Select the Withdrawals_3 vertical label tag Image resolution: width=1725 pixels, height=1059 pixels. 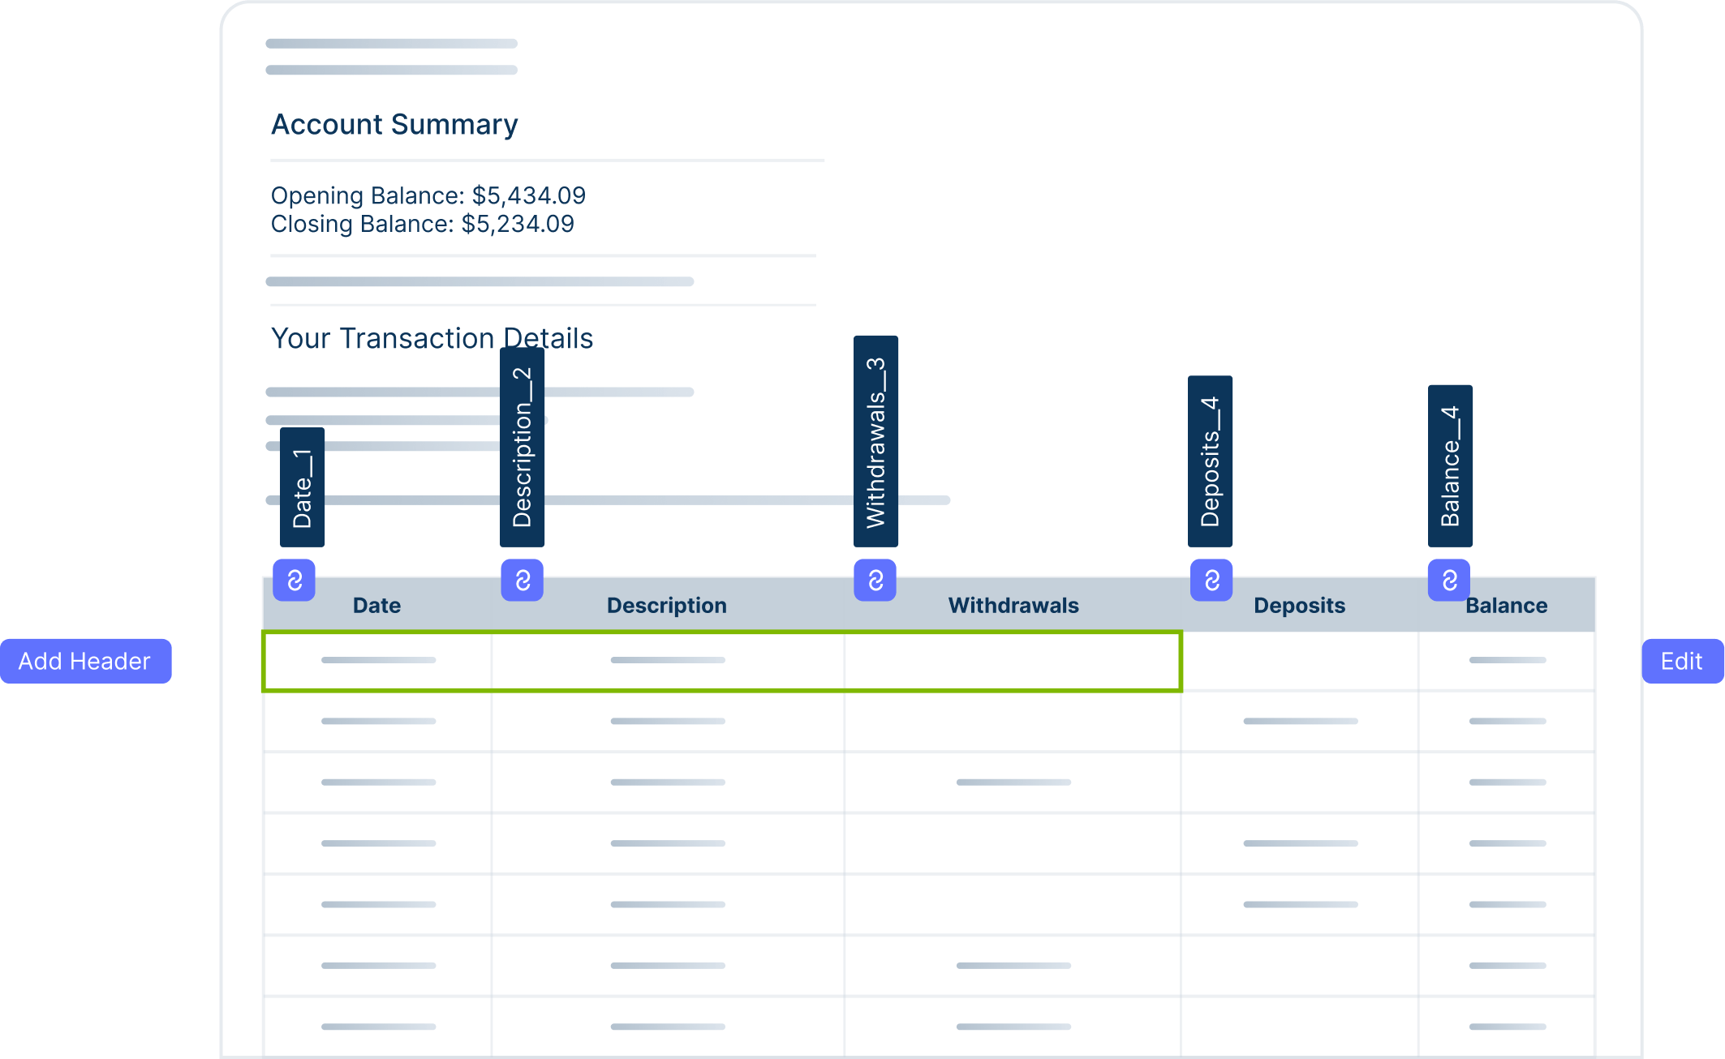tap(875, 441)
